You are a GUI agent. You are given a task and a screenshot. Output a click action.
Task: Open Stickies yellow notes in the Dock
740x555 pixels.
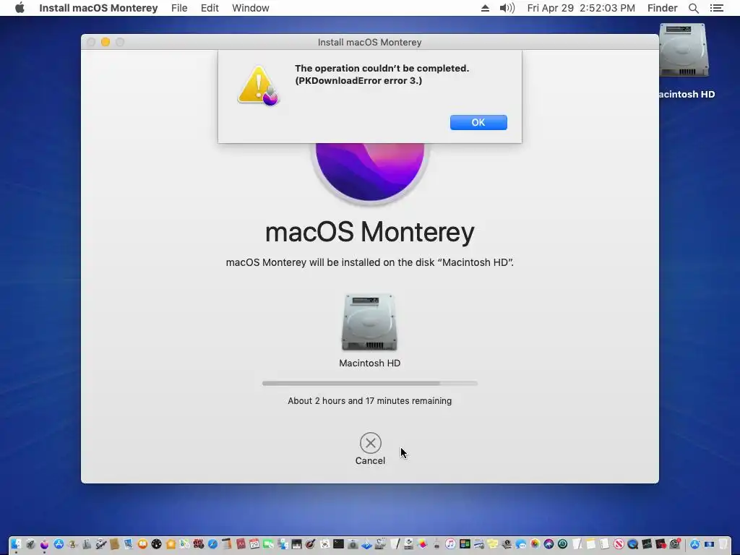coord(493,544)
